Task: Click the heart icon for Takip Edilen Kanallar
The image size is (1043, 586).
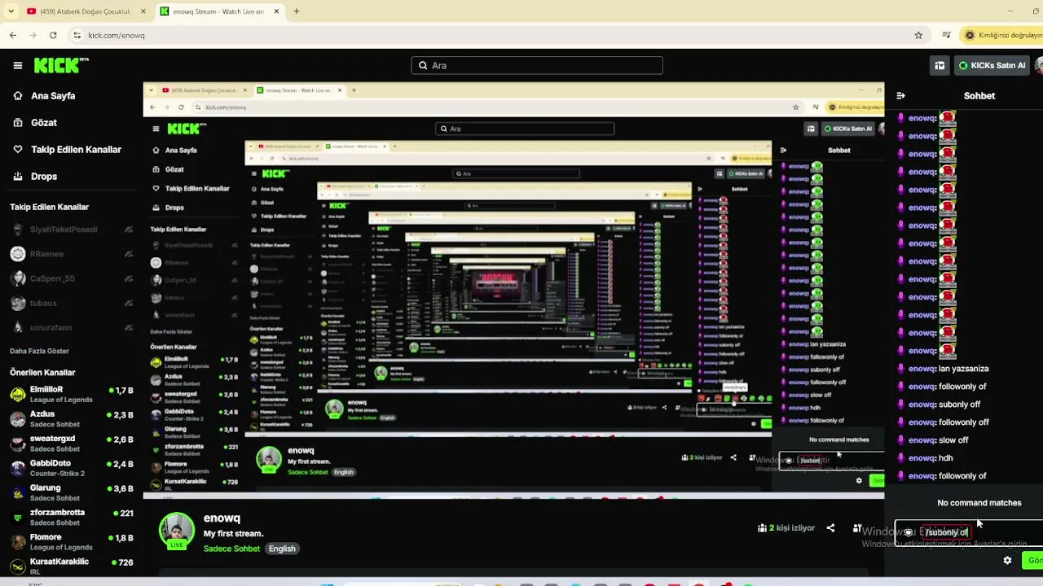Action: point(18,150)
